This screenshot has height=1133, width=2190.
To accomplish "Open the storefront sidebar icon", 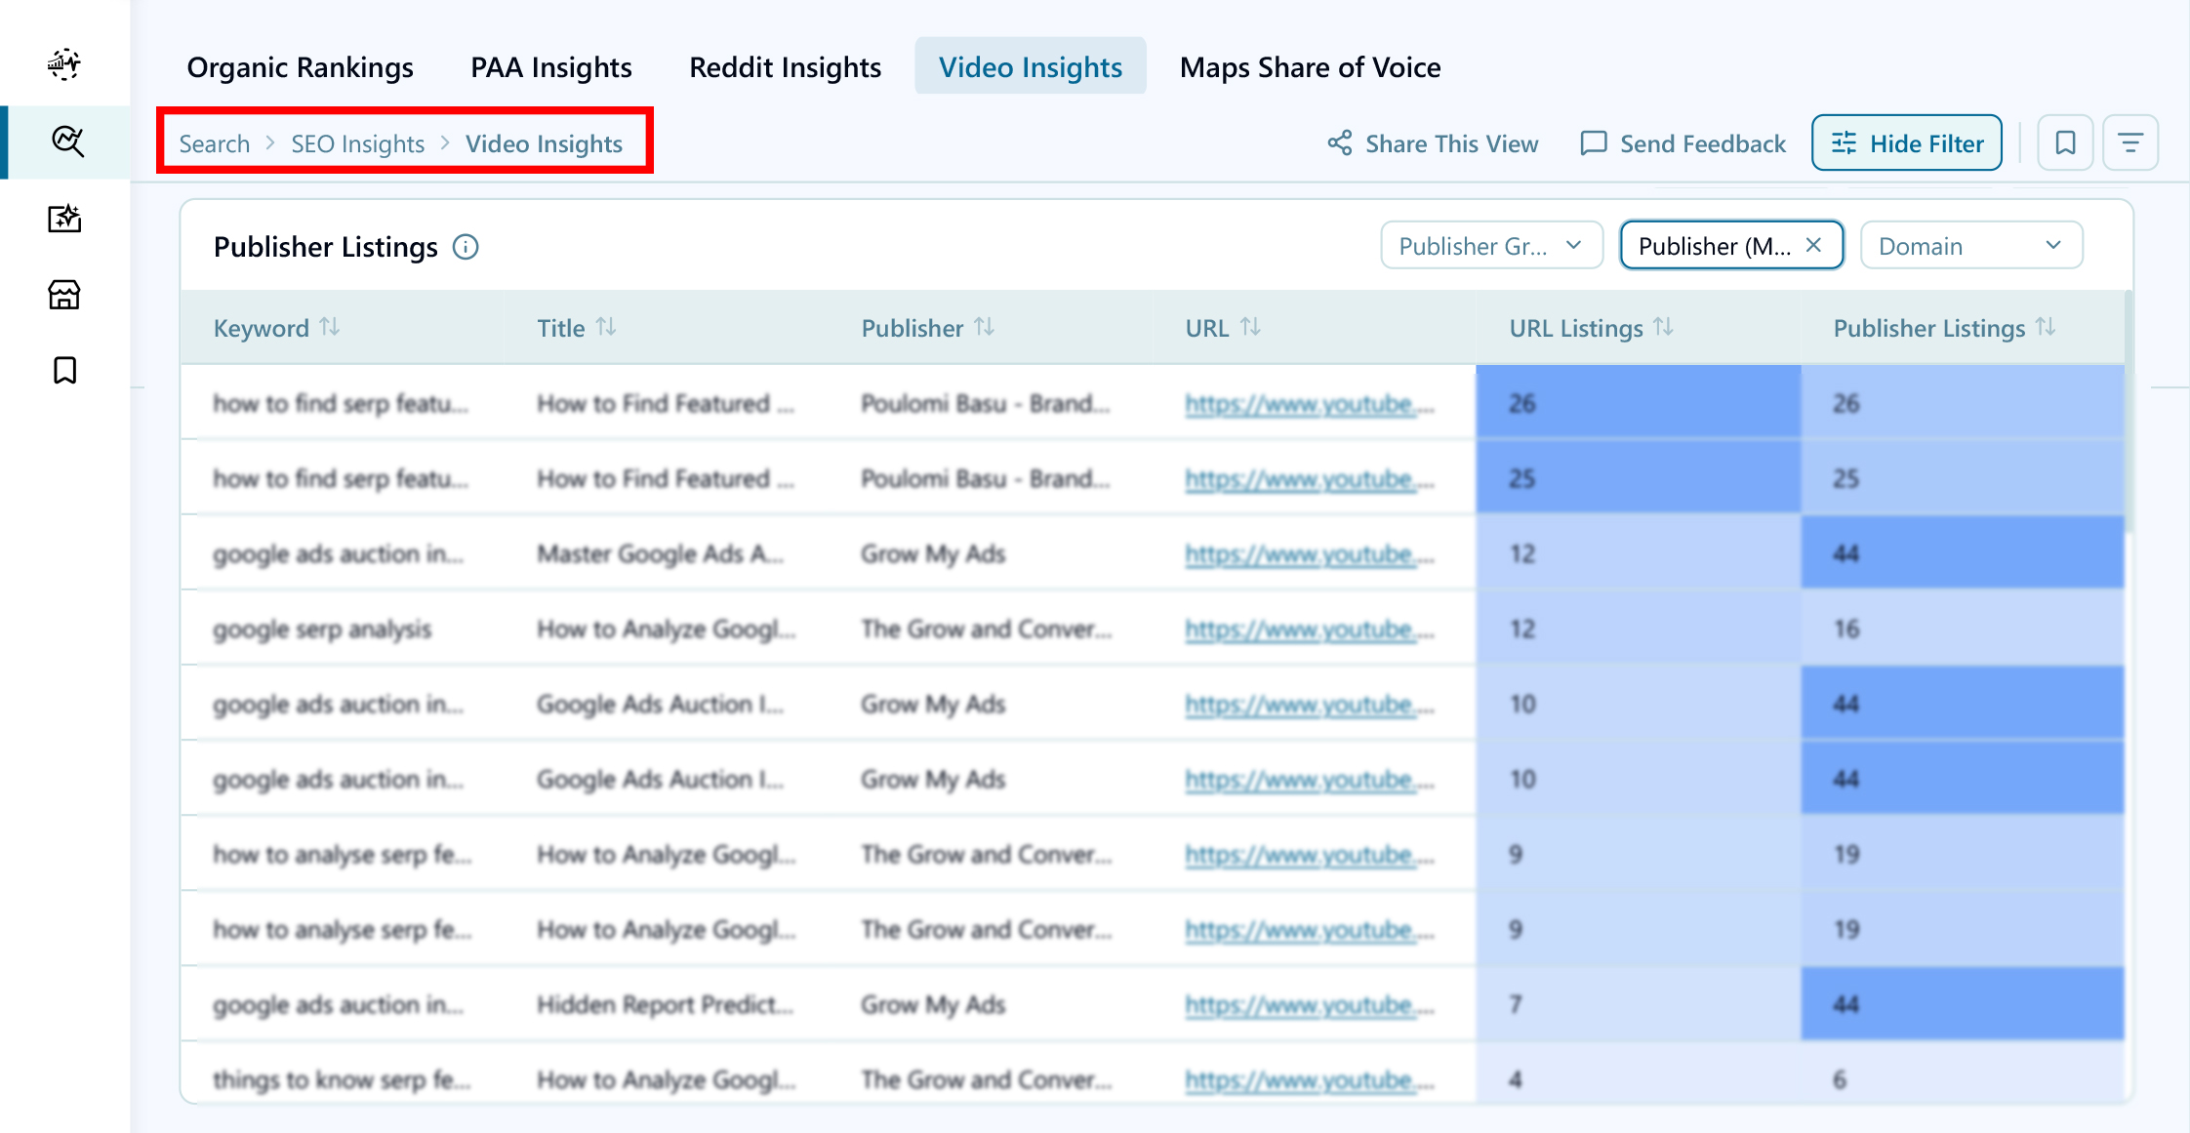I will 64,294.
